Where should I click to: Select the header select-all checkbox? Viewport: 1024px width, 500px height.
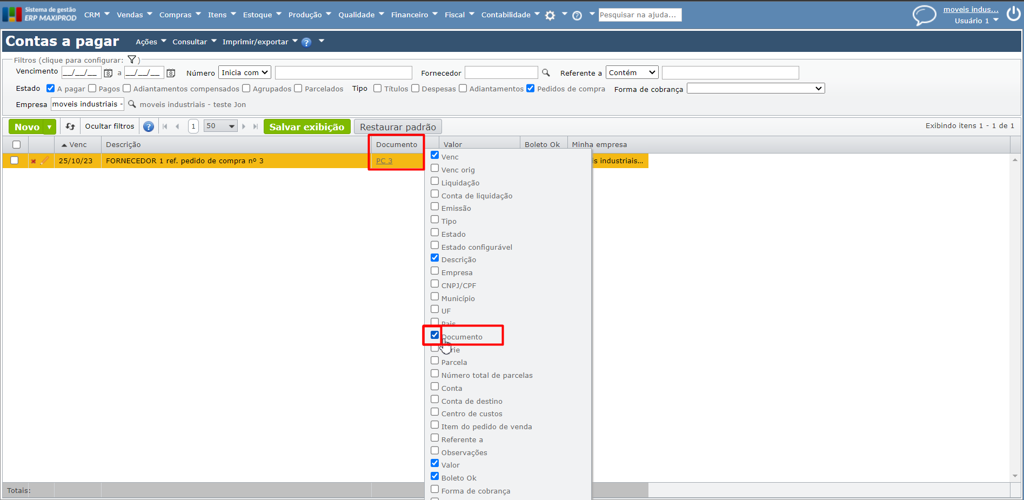tap(16, 144)
